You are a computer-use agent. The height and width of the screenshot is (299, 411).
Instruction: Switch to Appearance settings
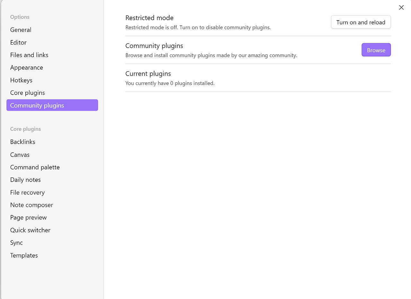coord(27,67)
